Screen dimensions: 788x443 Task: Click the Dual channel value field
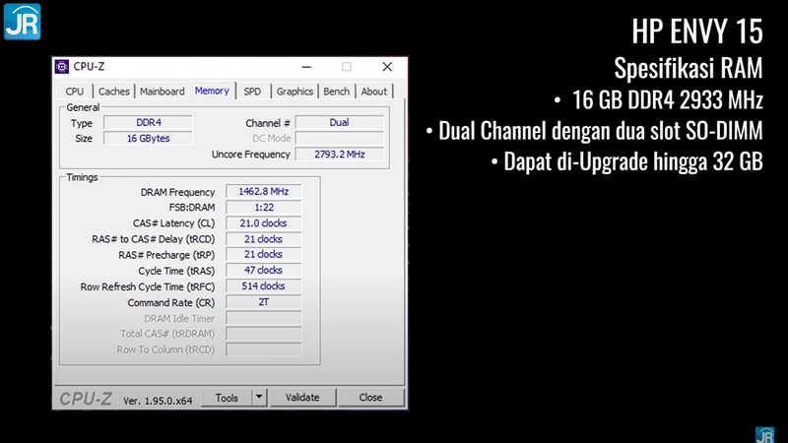coord(339,122)
